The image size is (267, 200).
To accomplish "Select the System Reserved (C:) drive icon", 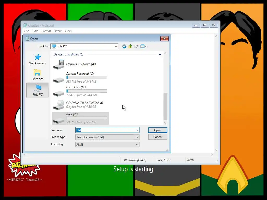I will 59,80.
